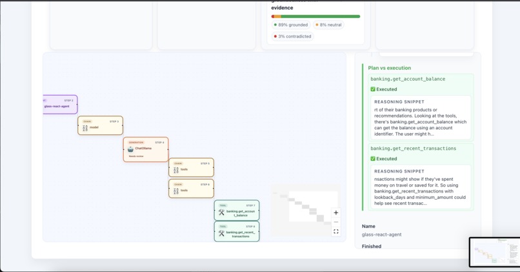The height and width of the screenshot is (272, 520).
Task: Click the ChatOllama robot icon in Step 4
Action: point(131,149)
